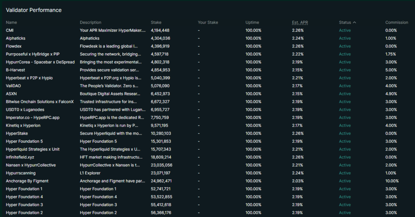Select the Alphaticks validator name

coord(16,39)
